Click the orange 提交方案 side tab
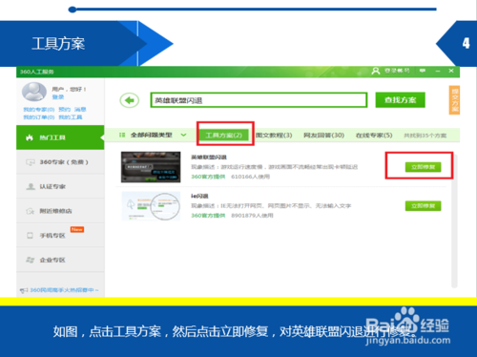477x357 pixels. tap(454, 100)
